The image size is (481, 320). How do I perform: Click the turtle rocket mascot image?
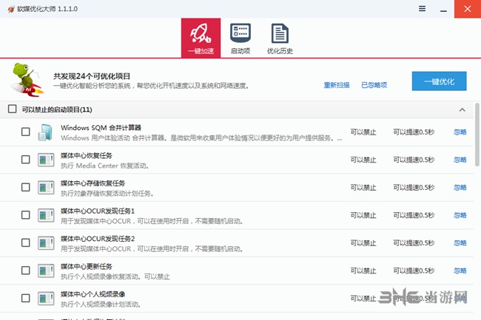coord(27,80)
